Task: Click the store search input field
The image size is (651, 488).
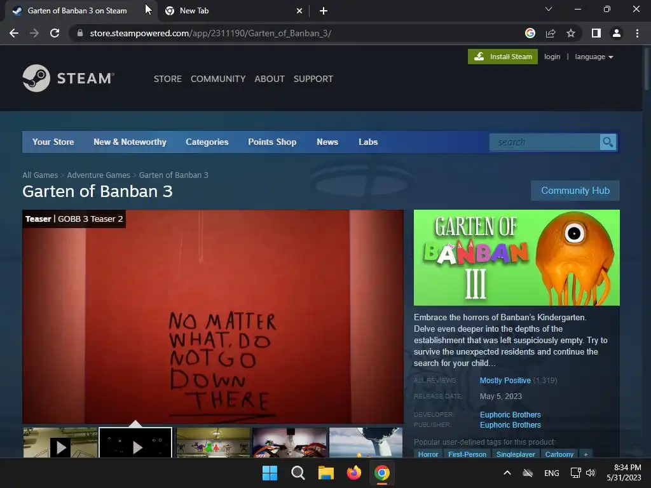Action: click(x=545, y=142)
